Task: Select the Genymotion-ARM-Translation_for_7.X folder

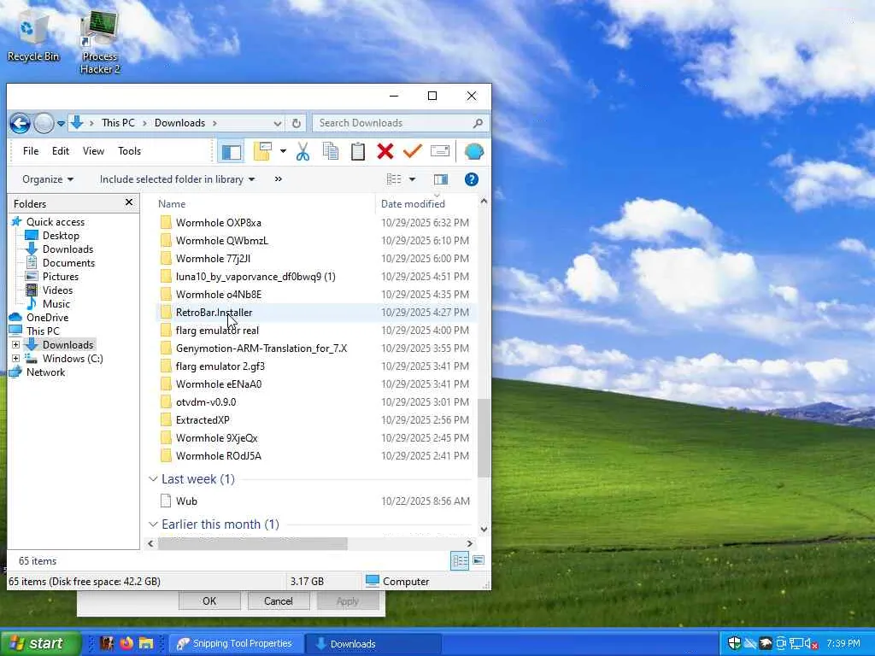Action: [x=261, y=348]
